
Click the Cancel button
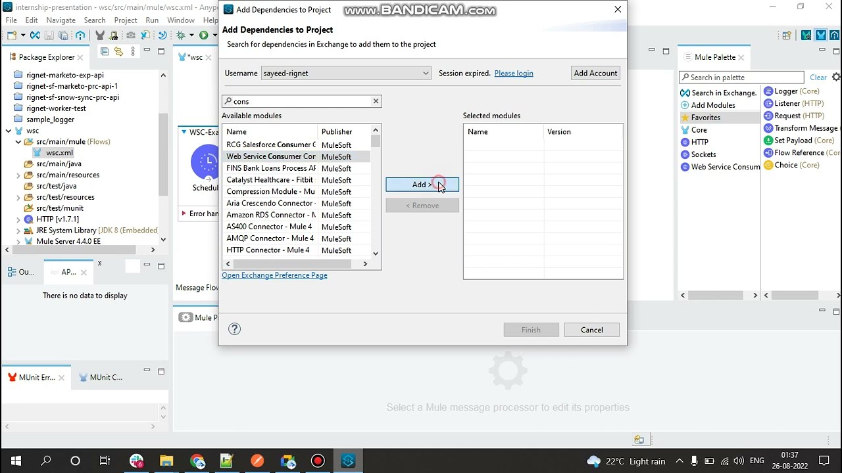pos(591,330)
